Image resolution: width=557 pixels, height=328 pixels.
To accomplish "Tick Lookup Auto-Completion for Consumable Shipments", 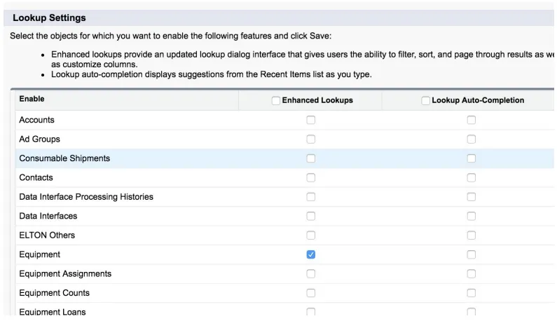I will tap(472, 158).
